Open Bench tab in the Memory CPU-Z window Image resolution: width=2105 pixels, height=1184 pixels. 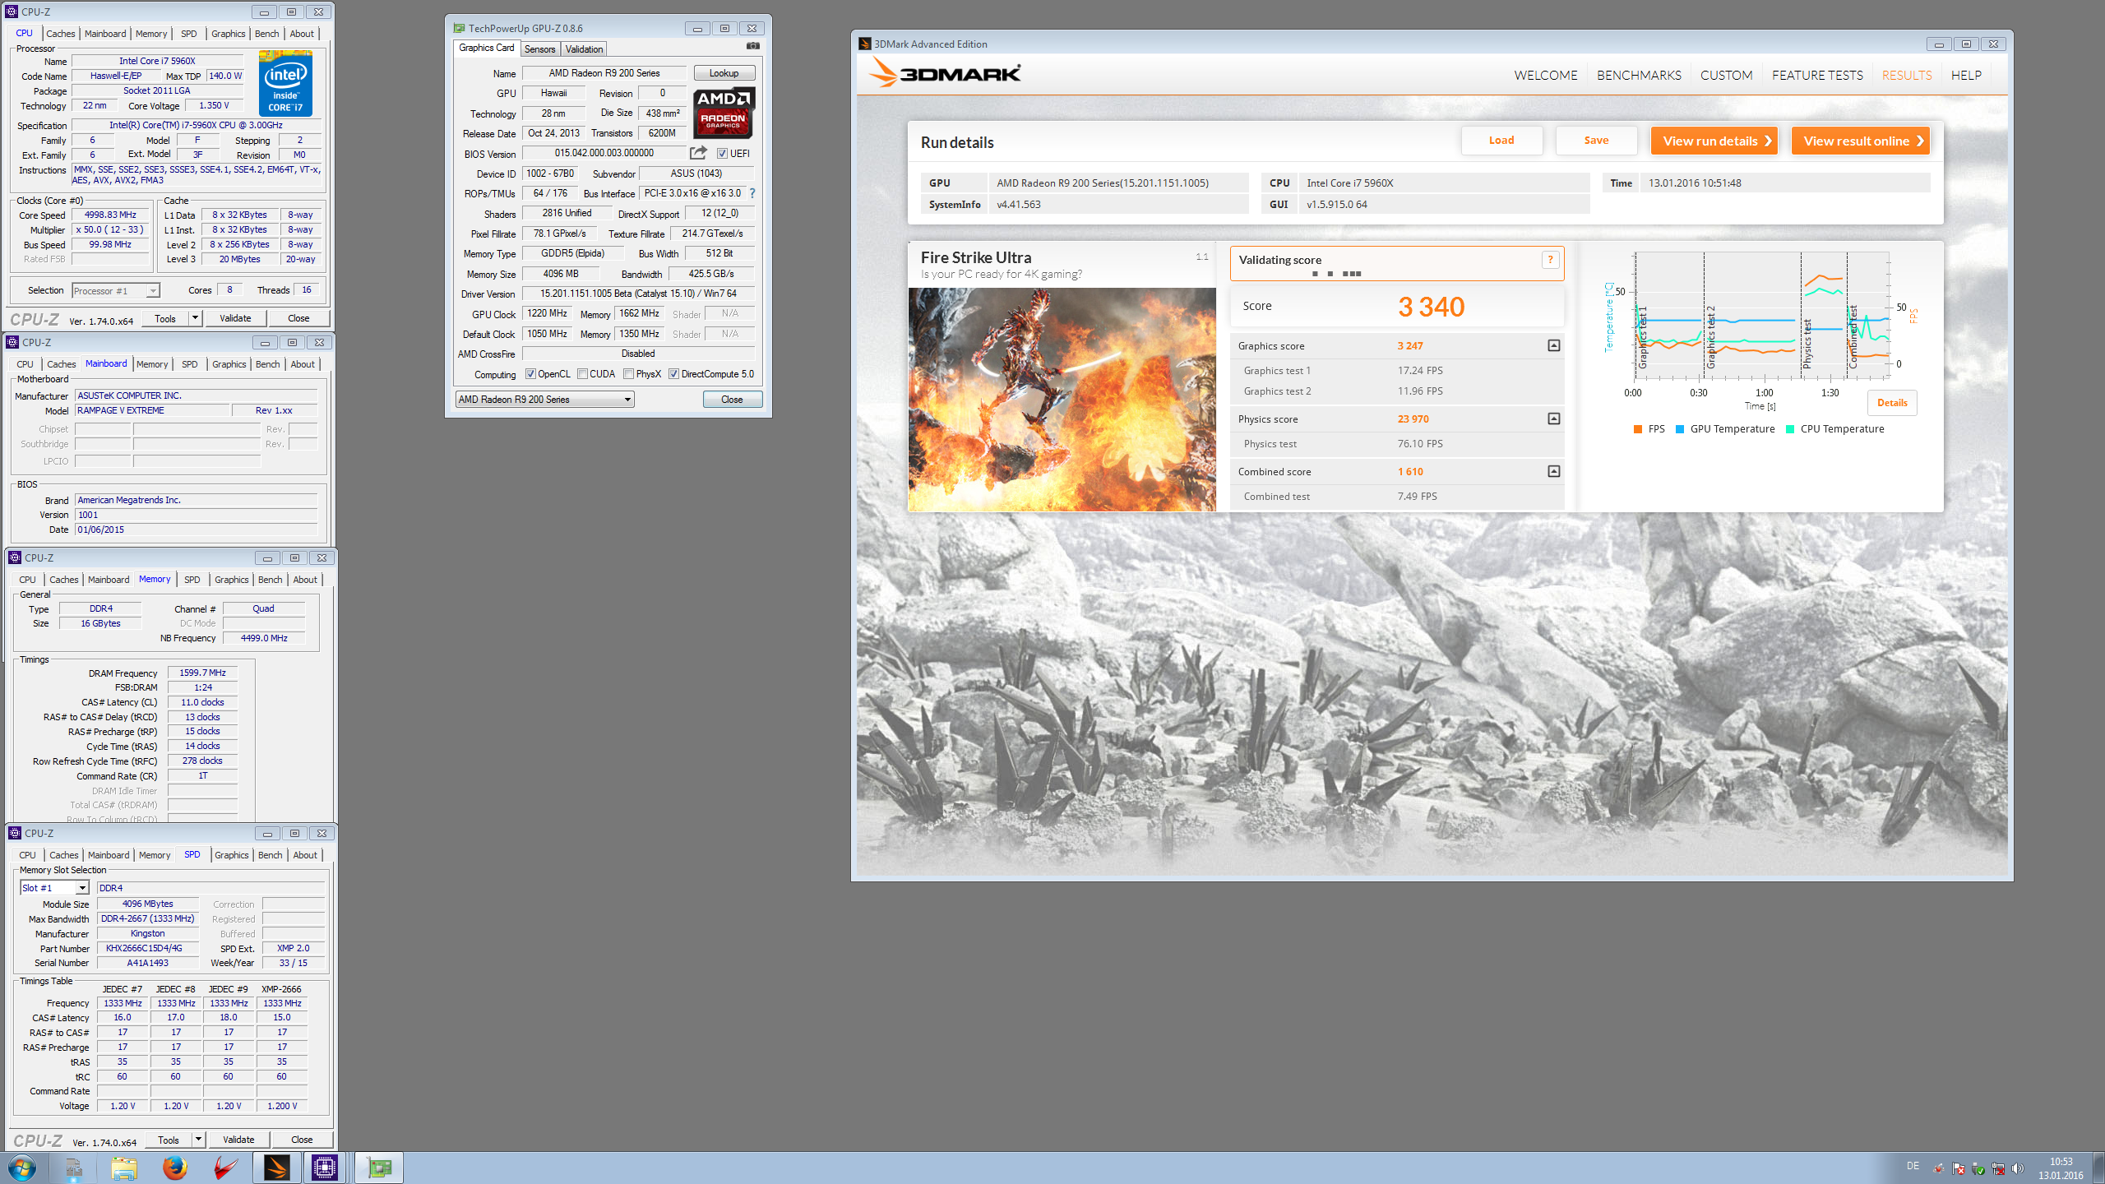click(270, 580)
